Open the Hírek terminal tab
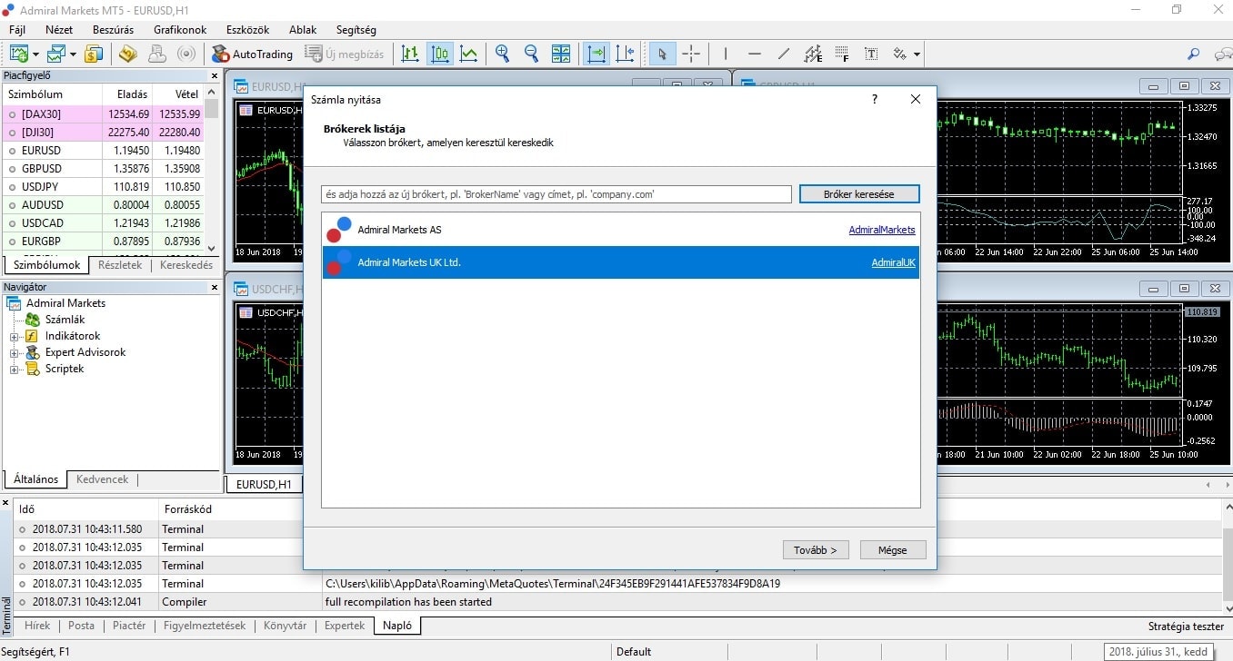This screenshot has width=1233, height=661. pos(37,626)
